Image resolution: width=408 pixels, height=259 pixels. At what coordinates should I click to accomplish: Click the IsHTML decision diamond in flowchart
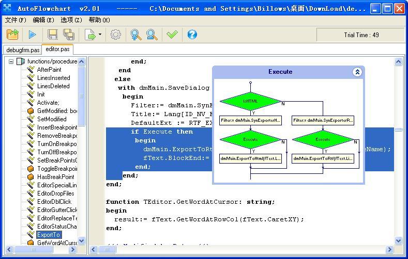[250, 101]
